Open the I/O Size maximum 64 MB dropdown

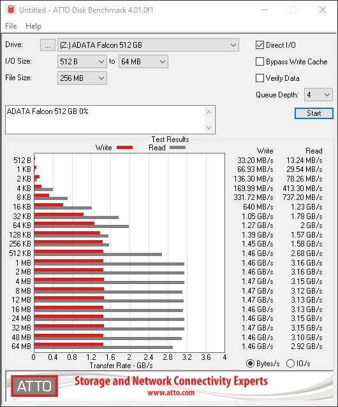[143, 62]
